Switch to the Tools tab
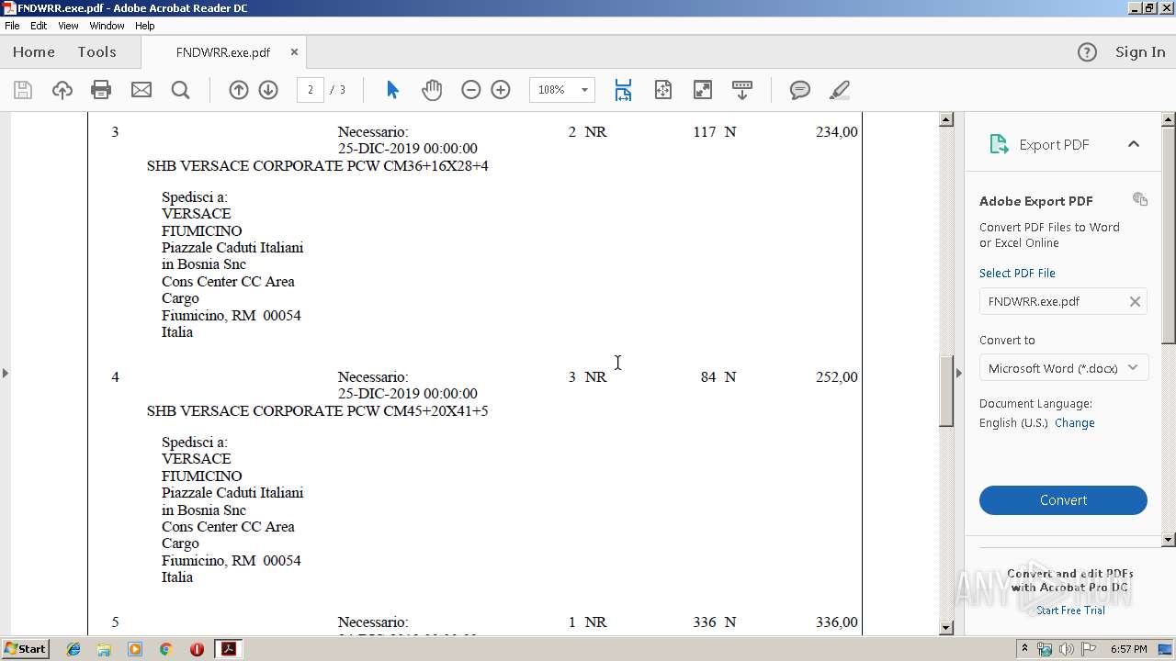 (x=96, y=52)
